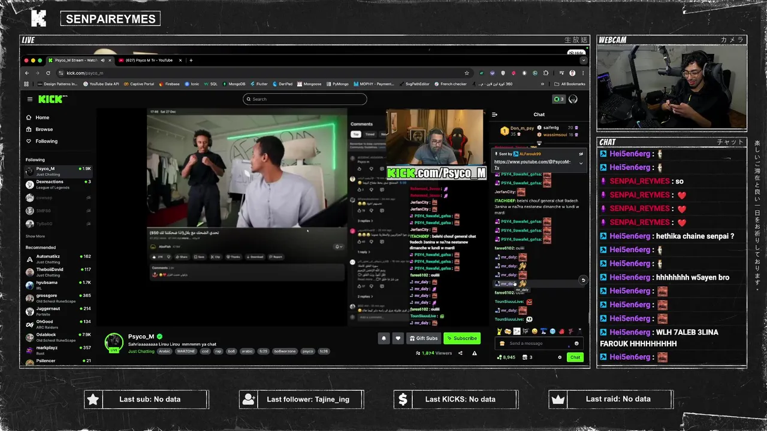Send message with green Chat button

coord(575,357)
